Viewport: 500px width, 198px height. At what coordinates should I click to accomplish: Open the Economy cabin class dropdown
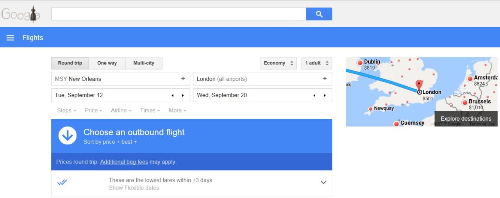tap(278, 63)
